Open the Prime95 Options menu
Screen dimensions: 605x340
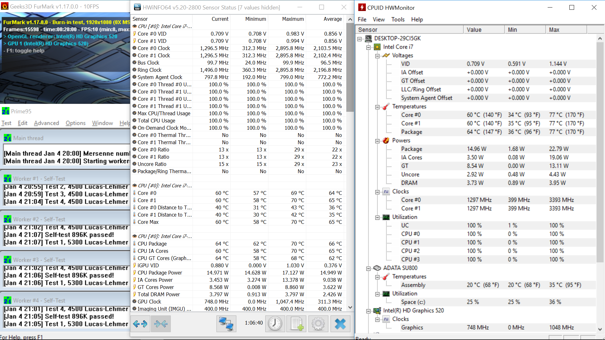(x=76, y=123)
